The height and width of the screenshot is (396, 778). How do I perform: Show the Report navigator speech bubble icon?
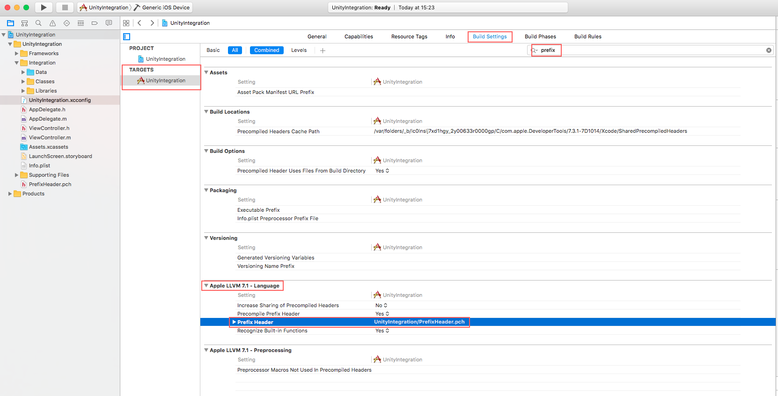click(109, 23)
